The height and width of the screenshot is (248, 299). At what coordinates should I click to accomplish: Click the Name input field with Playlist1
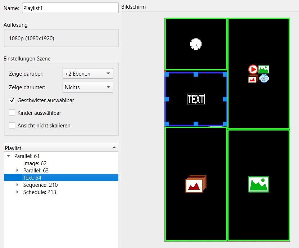[x=70, y=8]
